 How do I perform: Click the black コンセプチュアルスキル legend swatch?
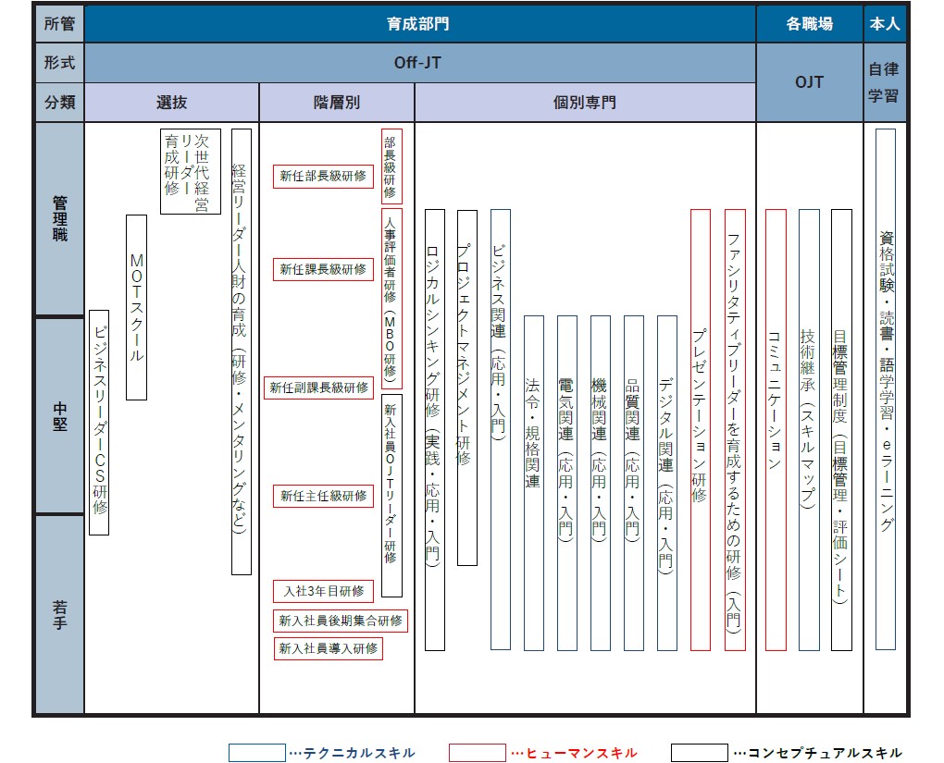tap(700, 753)
